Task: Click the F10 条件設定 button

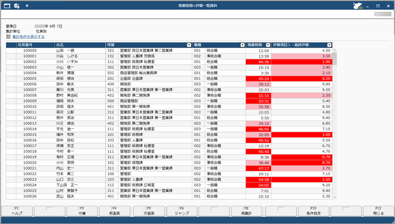Action: pyautogui.click(x=313, y=211)
